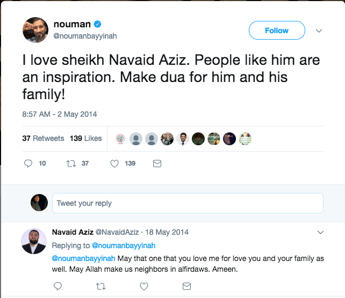Follow the nouman account
Screen dimensions: 345x298
tap(276, 31)
